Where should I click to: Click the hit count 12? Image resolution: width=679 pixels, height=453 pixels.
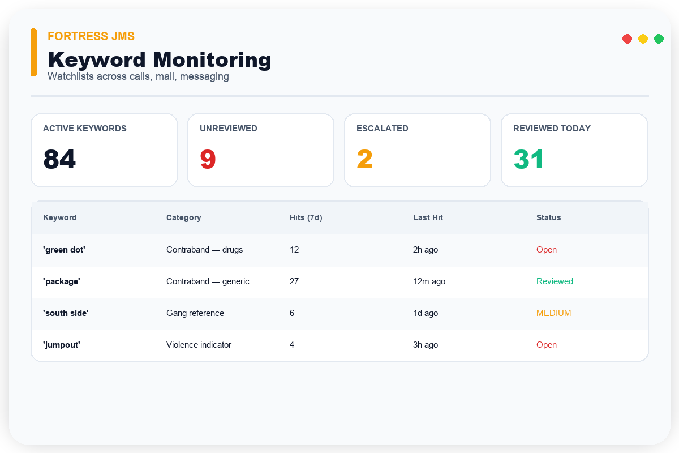294,250
